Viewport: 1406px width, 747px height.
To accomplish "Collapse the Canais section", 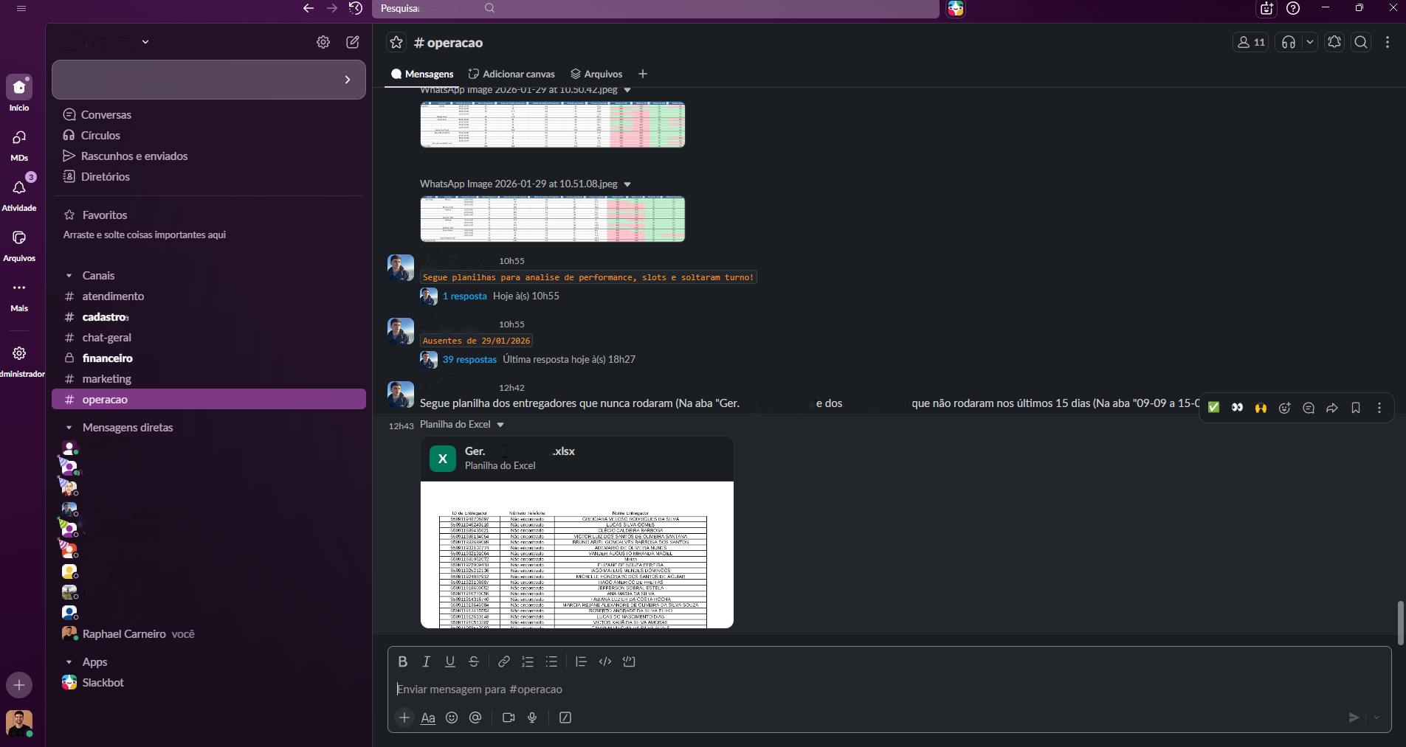I will tap(69, 276).
